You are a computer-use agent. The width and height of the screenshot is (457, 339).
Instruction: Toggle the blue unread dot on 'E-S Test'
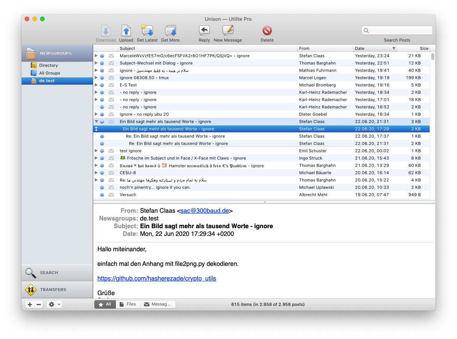pos(101,85)
